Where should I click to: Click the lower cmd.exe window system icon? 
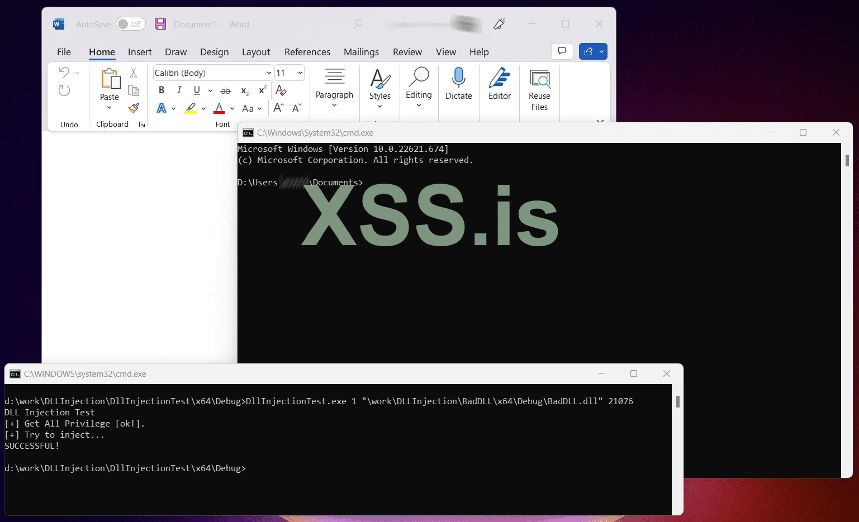click(x=15, y=374)
